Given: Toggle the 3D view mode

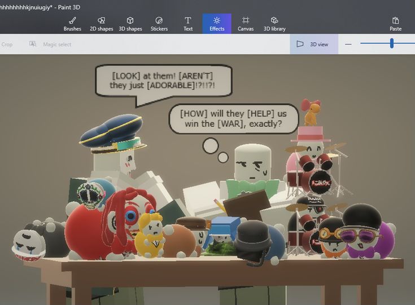Looking at the screenshot, I should click(x=313, y=44).
